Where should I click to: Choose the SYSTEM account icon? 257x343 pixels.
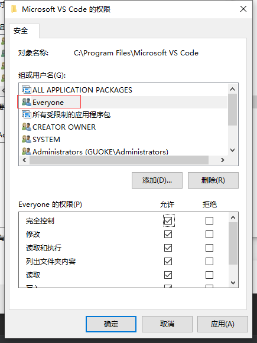(27, 139)
